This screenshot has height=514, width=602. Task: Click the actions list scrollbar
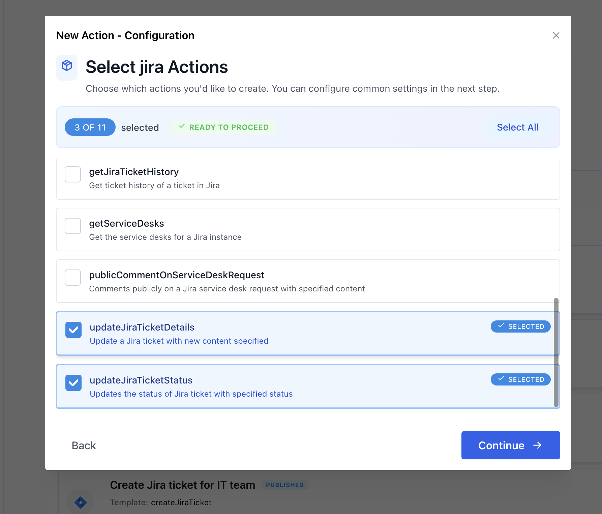556,352
